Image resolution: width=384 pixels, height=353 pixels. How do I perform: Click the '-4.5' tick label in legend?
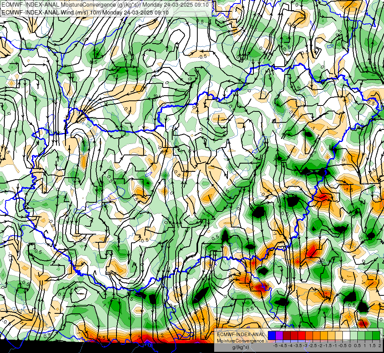point(283,346)
